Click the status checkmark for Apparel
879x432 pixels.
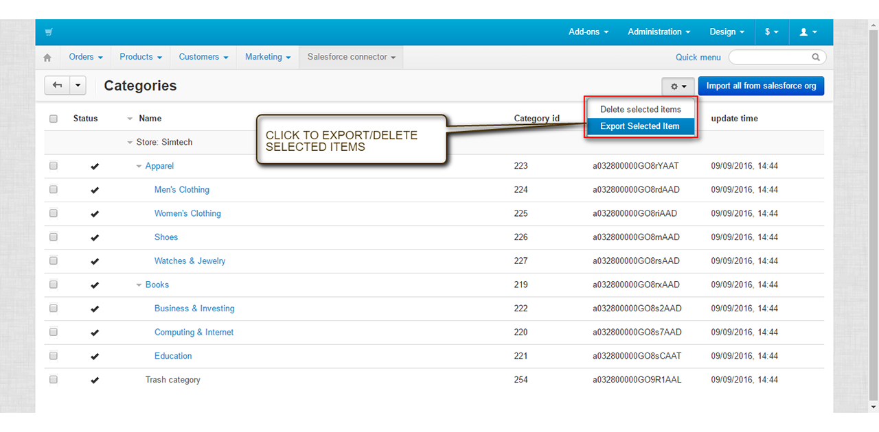[95, 167]
